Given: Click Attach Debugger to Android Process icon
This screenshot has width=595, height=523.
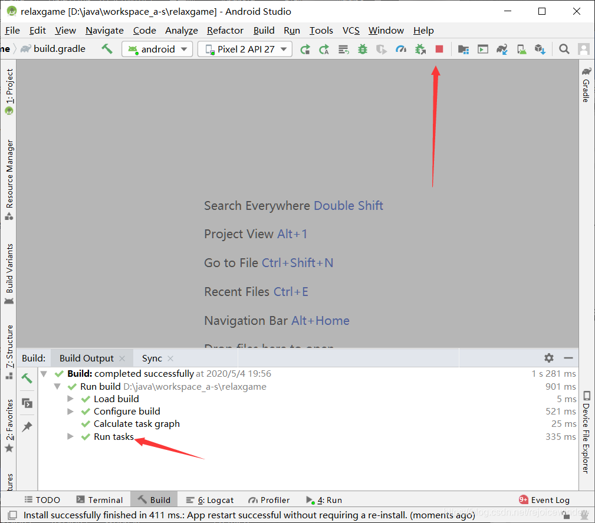Looking at the screenshot, I should point(420,50).
